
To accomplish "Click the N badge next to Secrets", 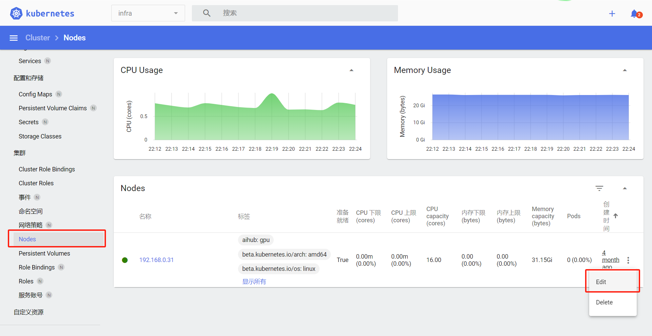I will [45, 122].
